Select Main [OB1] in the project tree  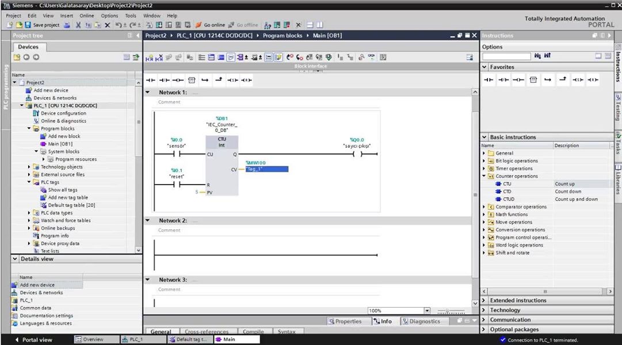[60, 144]
